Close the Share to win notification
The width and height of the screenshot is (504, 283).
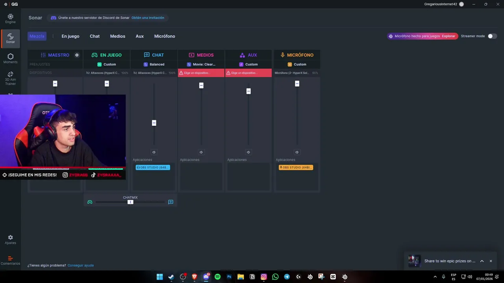pyautogui.click(x=491, y=261)
